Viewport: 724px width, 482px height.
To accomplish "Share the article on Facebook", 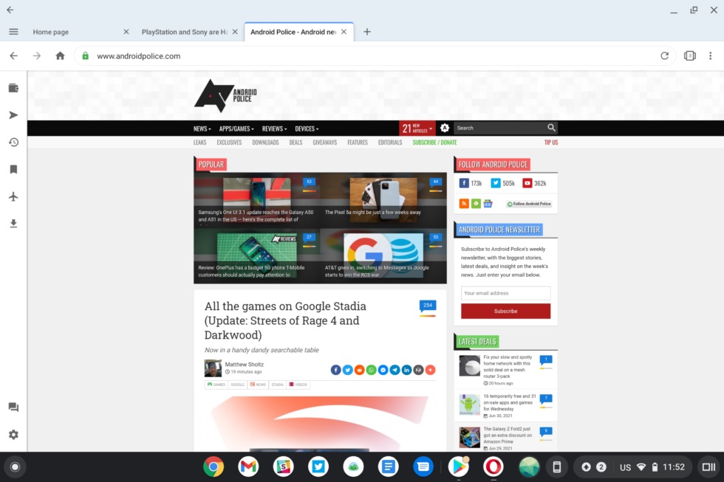I will pos(335,369).
